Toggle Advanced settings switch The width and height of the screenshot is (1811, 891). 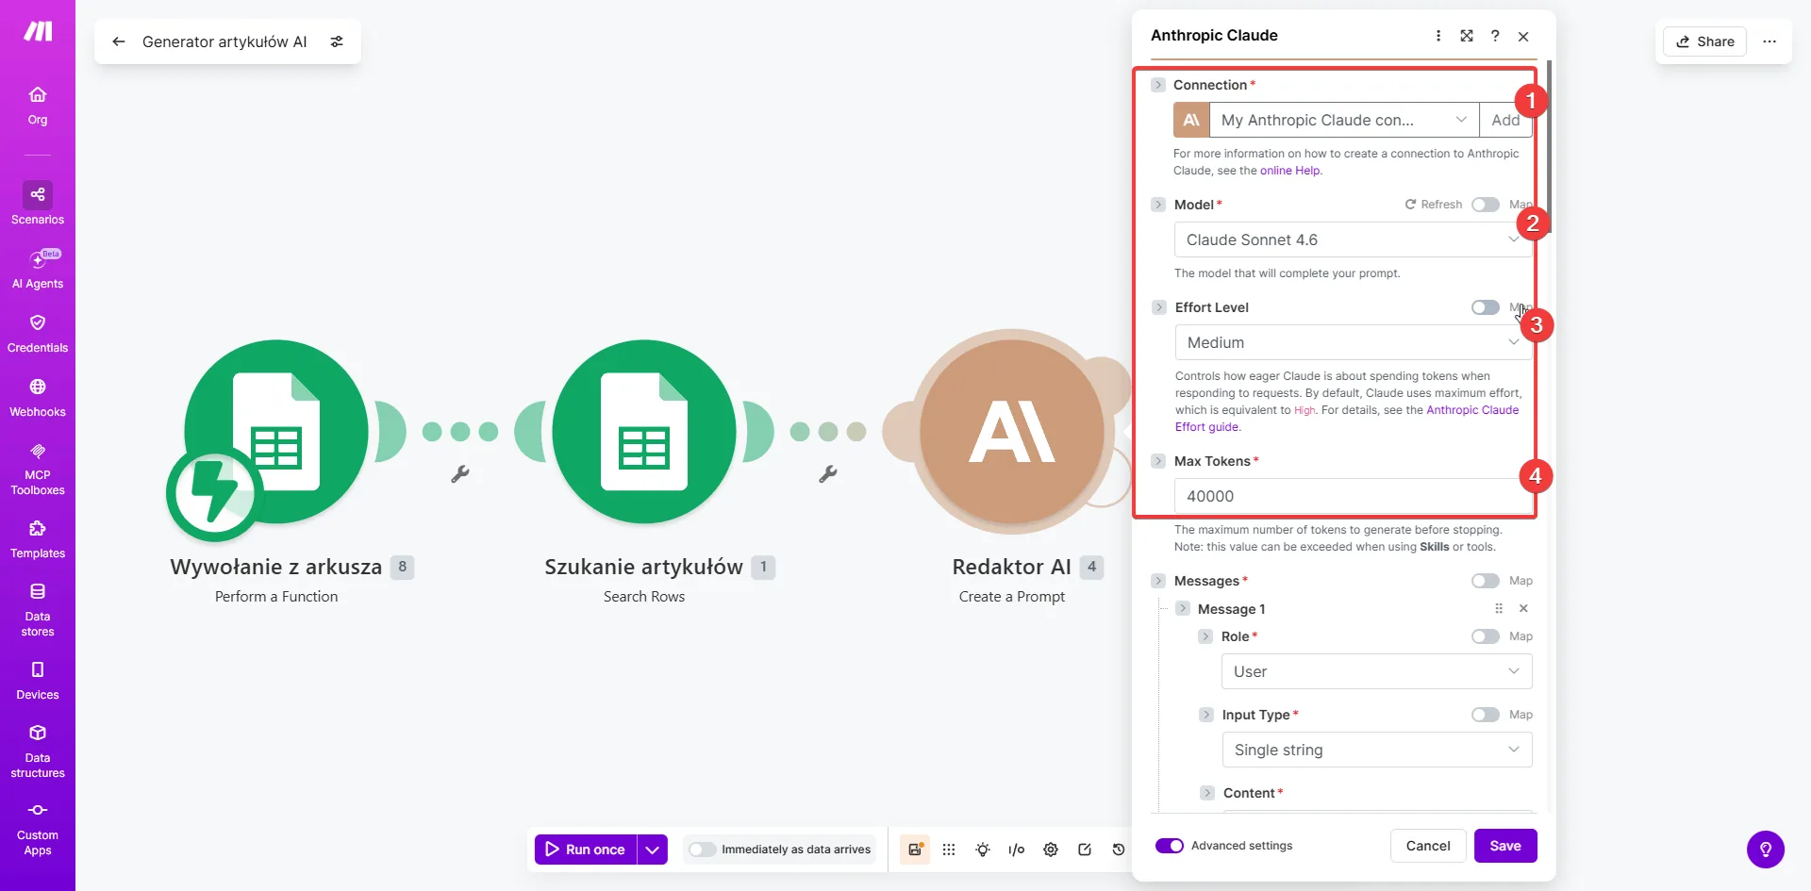pyautogui.click(x=1170, y=846)
